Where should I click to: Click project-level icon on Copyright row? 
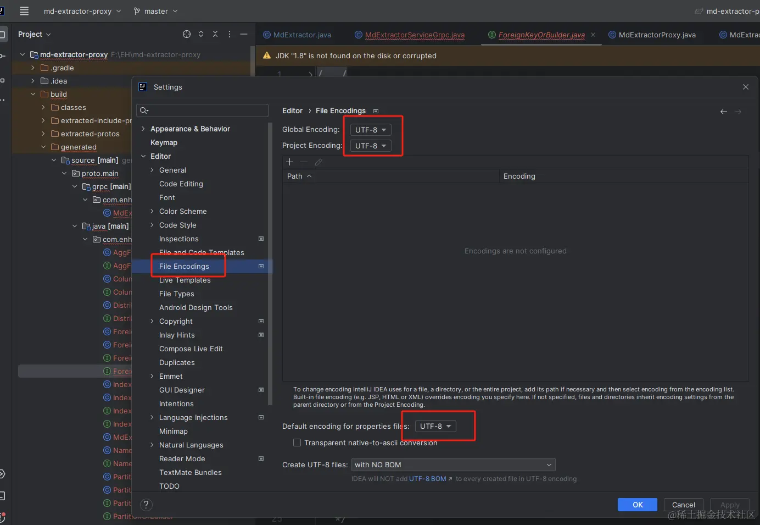(261, 321)
